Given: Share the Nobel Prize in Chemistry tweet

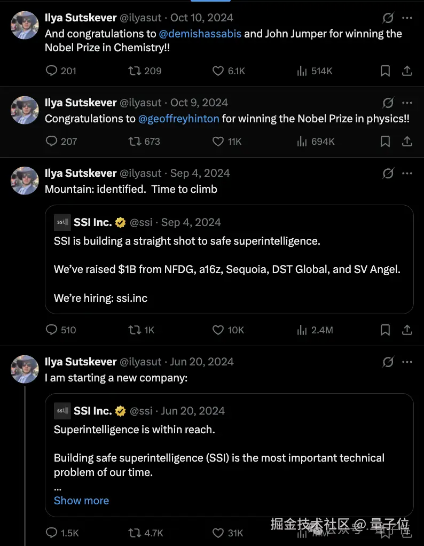Looking at the screenshot, I should tap(407, 71).
